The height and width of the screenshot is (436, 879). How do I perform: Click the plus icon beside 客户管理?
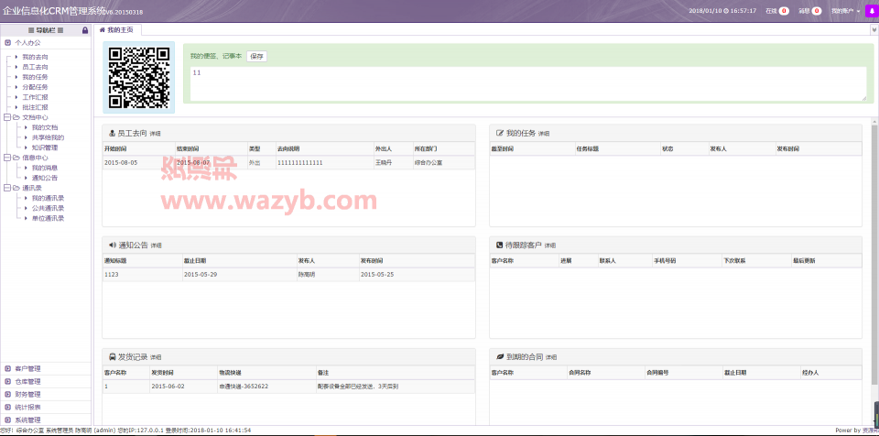click(x=8, y=368)
